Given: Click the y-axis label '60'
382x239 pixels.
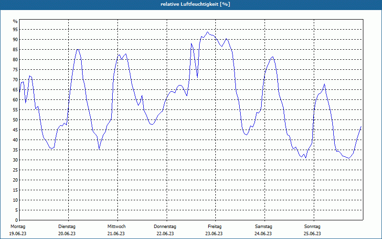Looking at the screenshot, I should [15, 100].
